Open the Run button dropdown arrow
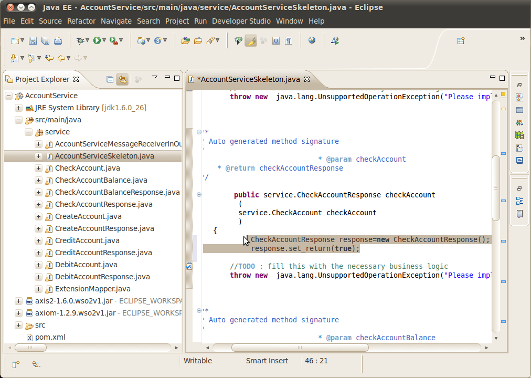 point(104,40)
